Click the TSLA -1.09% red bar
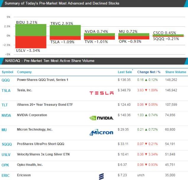The image size is (188, 180). [65, 38]
